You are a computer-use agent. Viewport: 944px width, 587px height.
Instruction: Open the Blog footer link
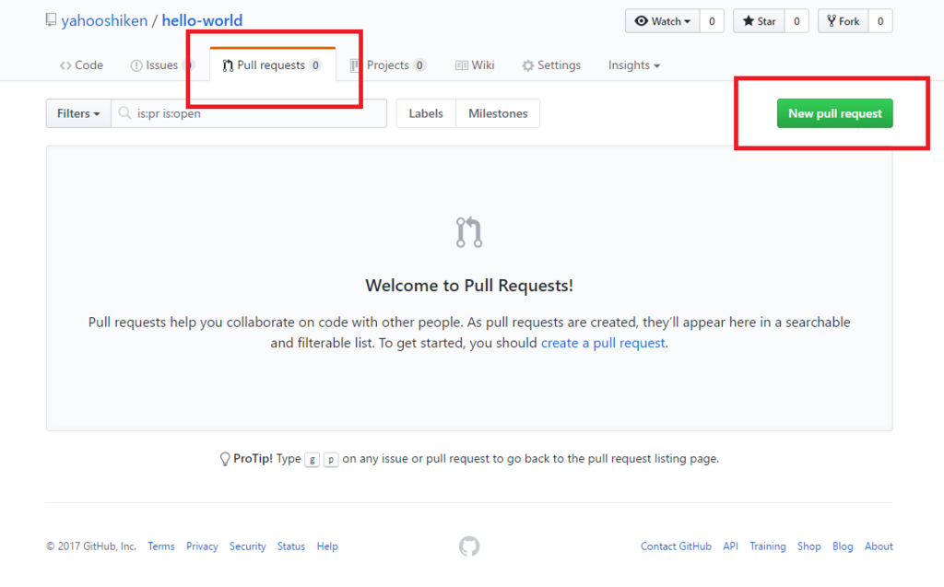(x=843, y=546)
